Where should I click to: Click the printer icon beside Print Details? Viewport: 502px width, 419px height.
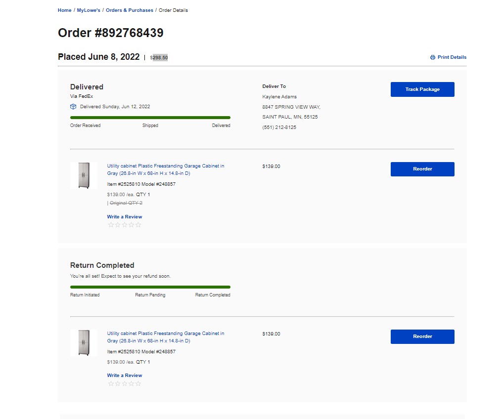(x=433, y=57)
